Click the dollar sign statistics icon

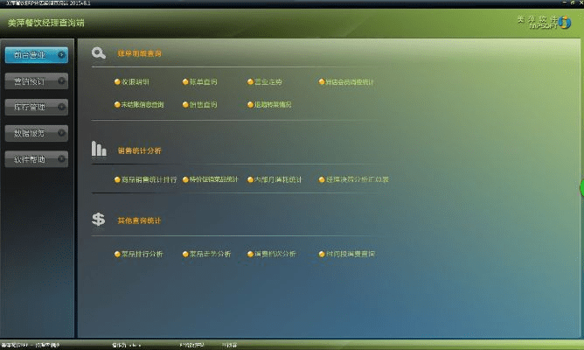100,220
